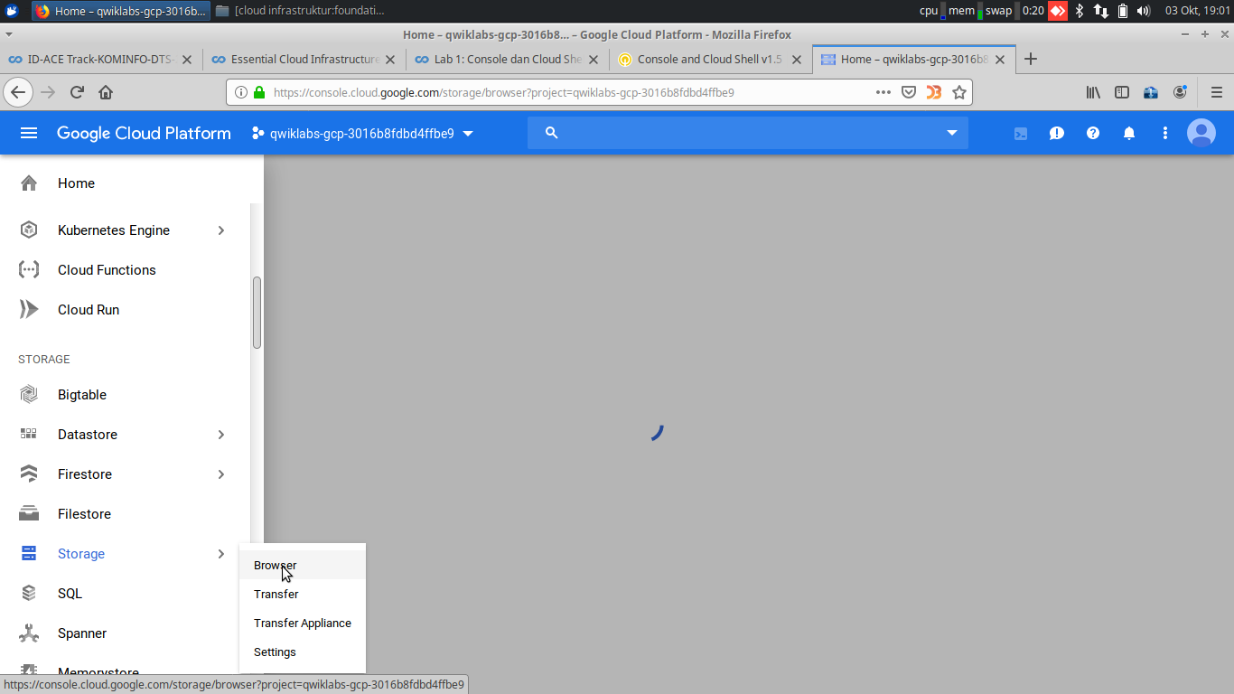Select SQL in the sidebar
Viewport: 1234px width, 694px height.
pyautogui.click(x=70, y=593)
